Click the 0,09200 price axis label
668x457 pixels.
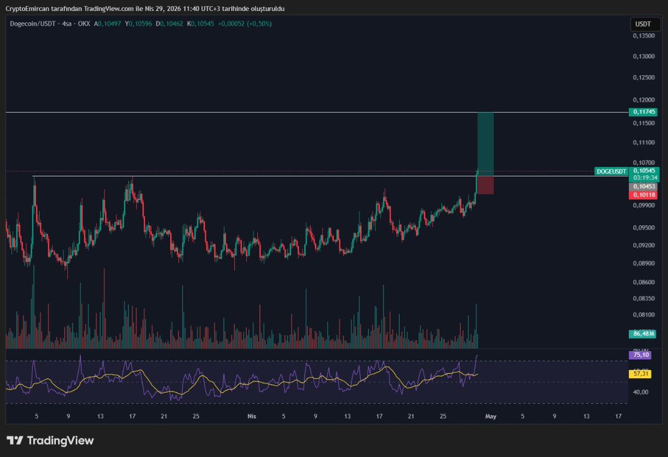point(643,245)
